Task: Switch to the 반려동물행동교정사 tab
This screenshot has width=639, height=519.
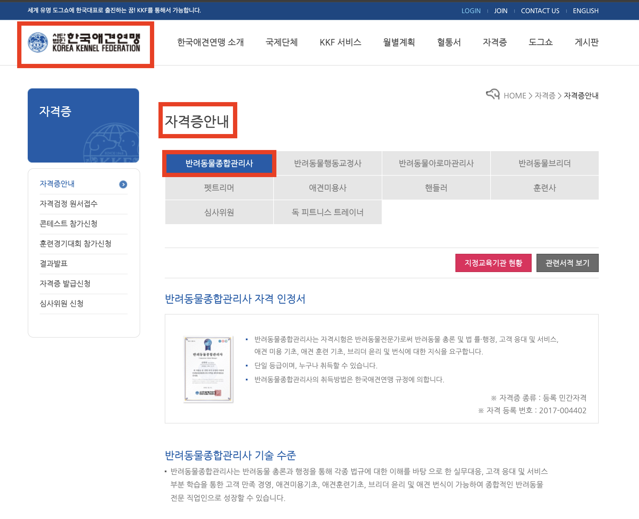Action: pyautogui.click(x=327, y=163)
